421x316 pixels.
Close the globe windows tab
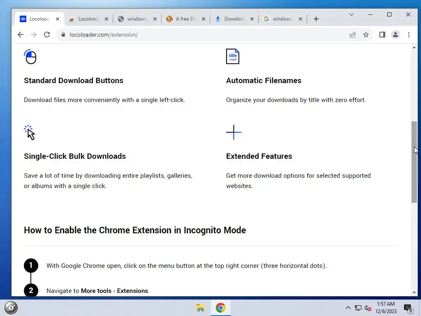point(155,19)
